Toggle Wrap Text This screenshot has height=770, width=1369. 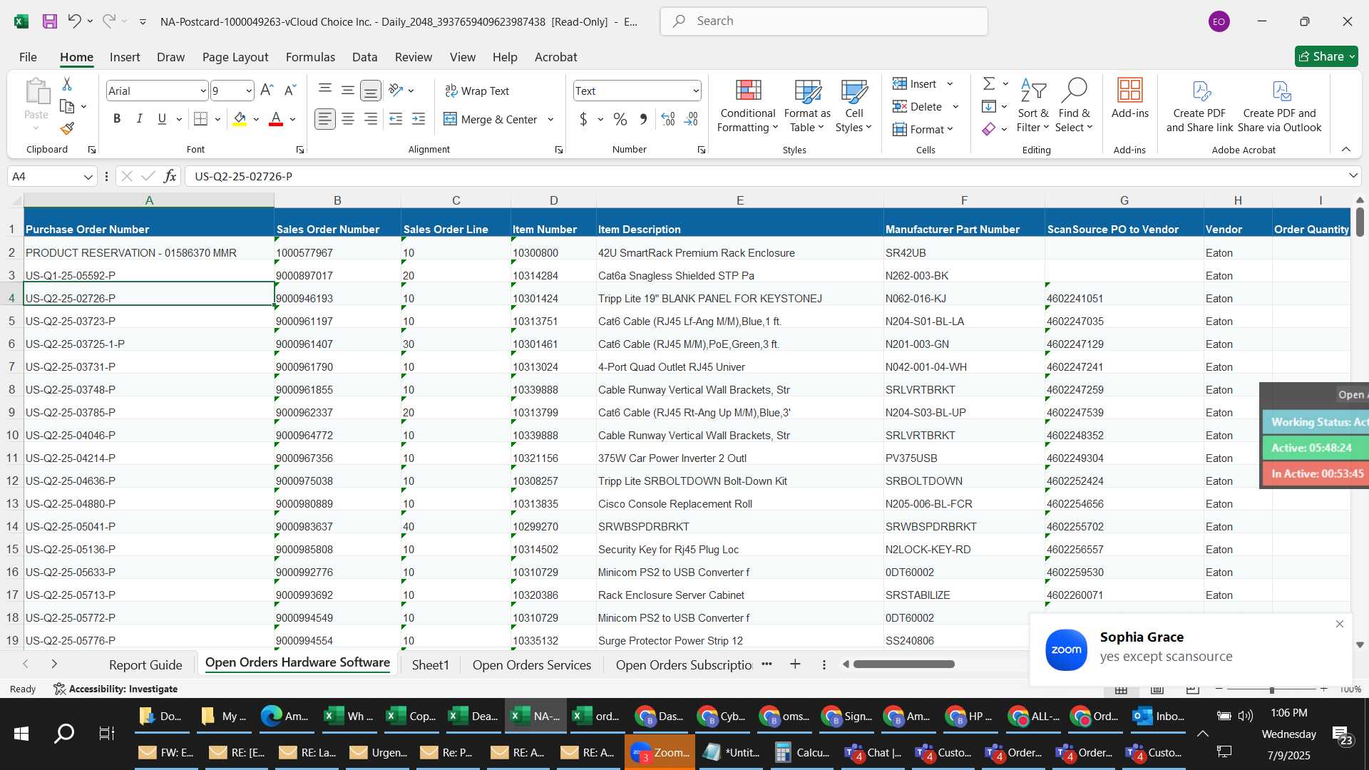click(x=477, y=91)
